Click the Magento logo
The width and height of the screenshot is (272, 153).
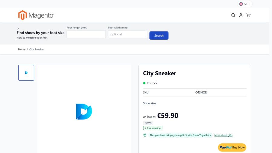[x=36, y=15]
